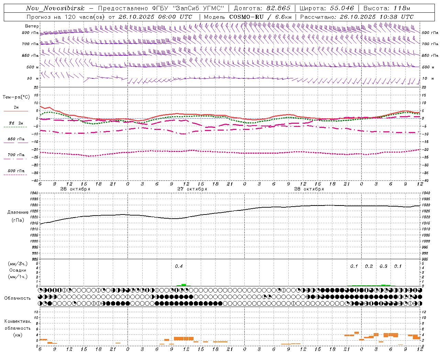440x352 pixels.
Task: Click the "Прогноз на 120 часа(ов)" forecast text
Action: click(66, 17)
